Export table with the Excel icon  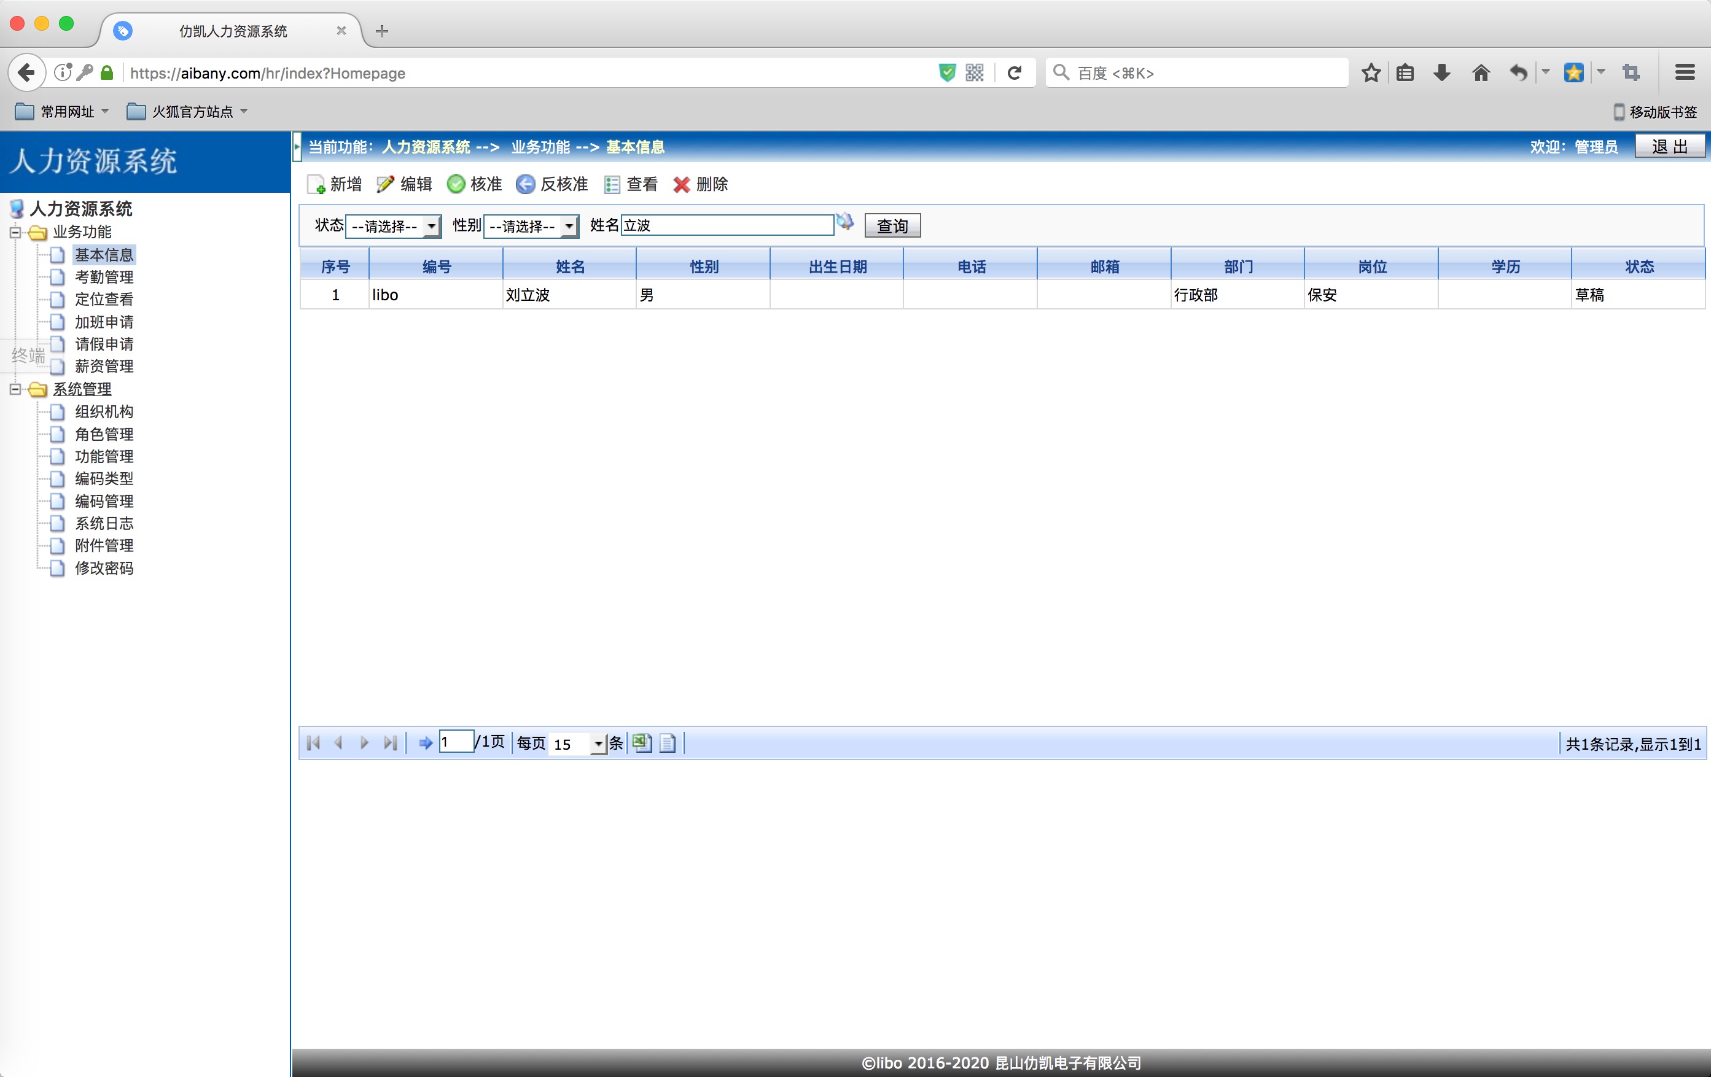point(642,743)
